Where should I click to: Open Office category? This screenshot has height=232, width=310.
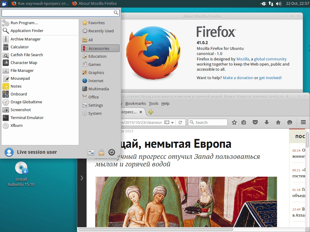point(101,97)
